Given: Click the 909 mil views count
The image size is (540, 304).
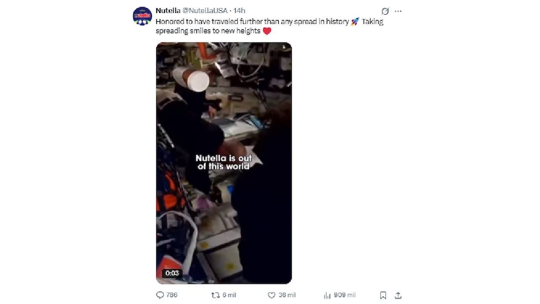Looking at the screenshot, I should coord(345,295).
